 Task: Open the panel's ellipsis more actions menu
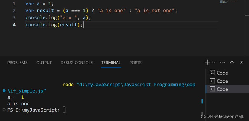[222, 62]
